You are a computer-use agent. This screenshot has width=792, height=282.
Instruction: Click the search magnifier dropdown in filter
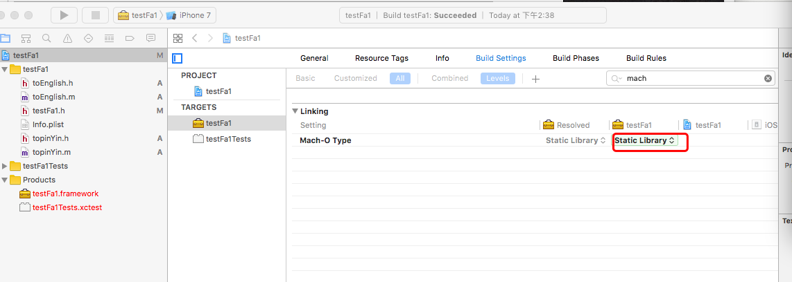pos(615,79)
